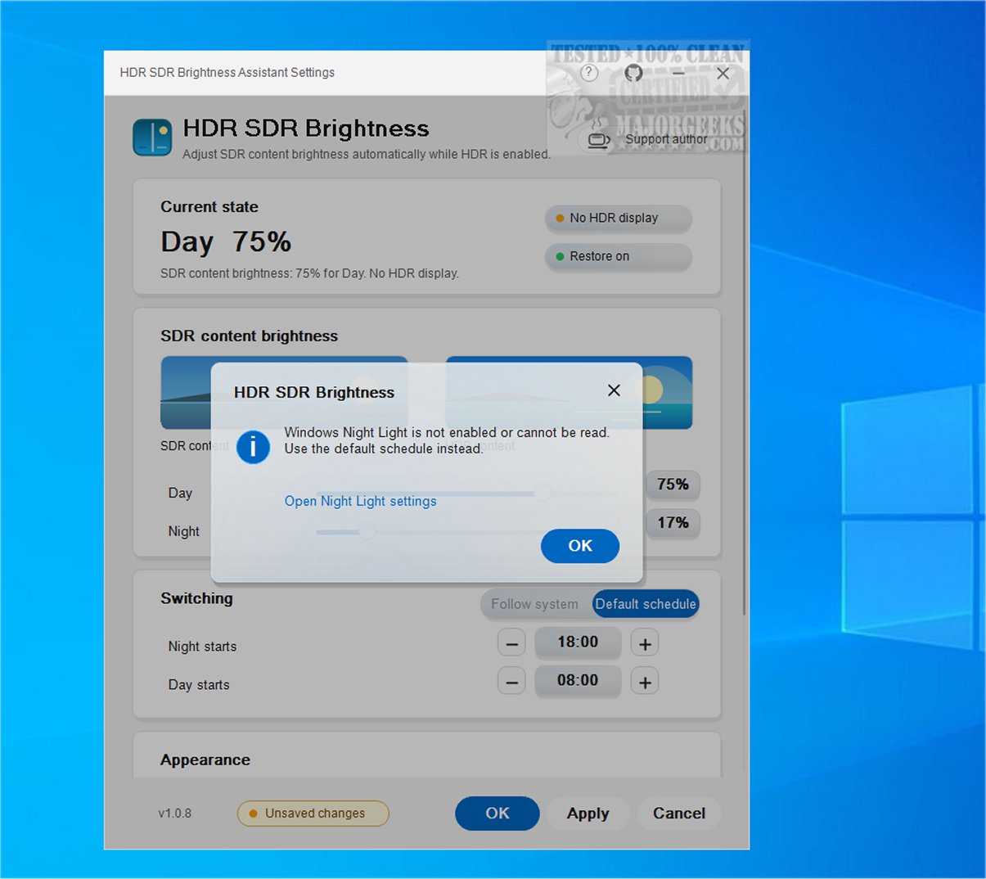Click the v1.0.8 version label

175,814
